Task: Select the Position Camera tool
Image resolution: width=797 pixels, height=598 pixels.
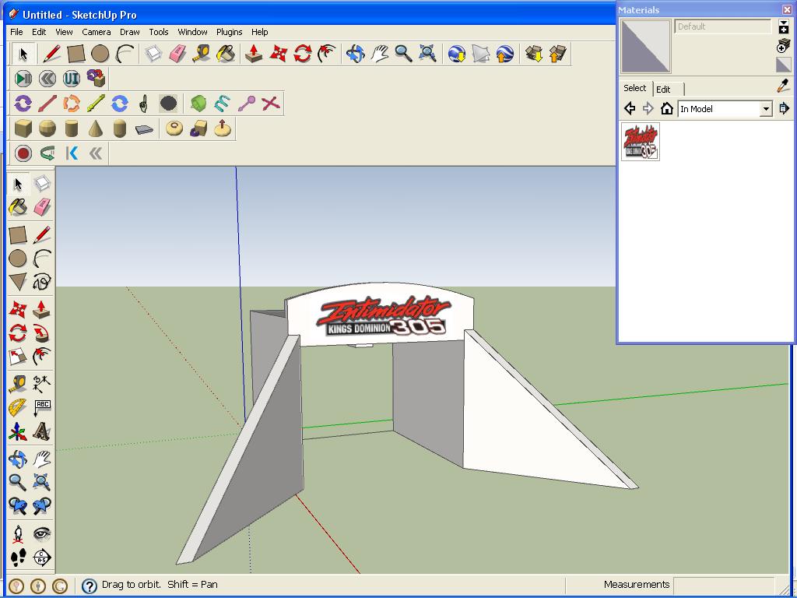Action: [x=18, y=534]
